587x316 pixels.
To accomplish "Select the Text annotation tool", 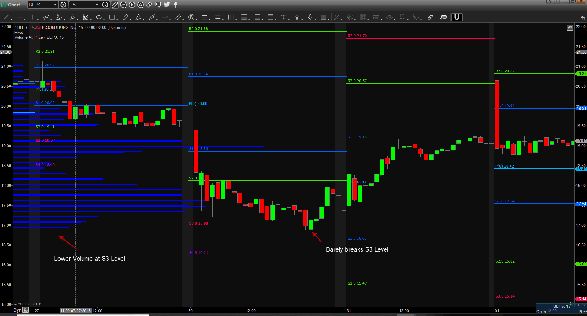I will click(x=284, y=17).
